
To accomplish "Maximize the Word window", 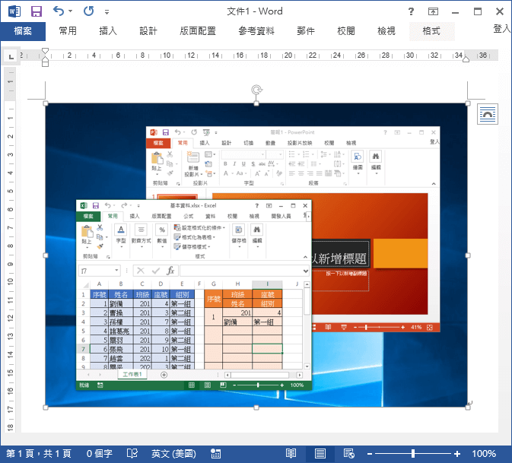I will (x=478, y=11).
